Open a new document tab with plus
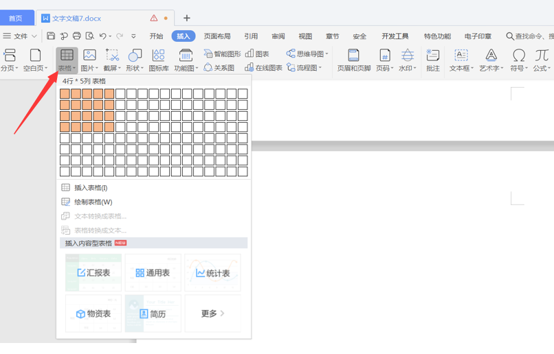Viewport: 554px width, 354px height. pos(187,18)
